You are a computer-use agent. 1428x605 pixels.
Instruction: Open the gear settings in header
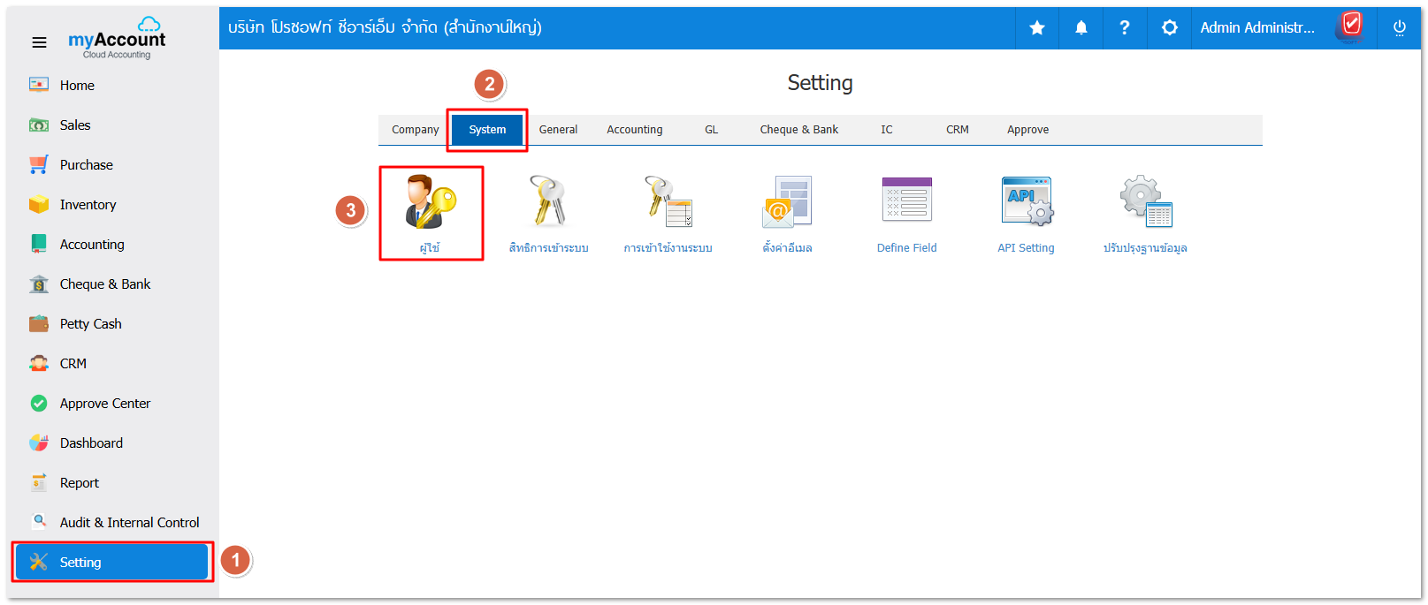1169,28
